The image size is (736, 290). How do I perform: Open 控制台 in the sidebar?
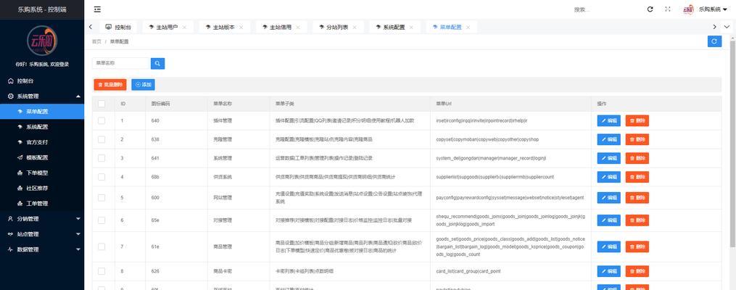click(x=42, y=80)
